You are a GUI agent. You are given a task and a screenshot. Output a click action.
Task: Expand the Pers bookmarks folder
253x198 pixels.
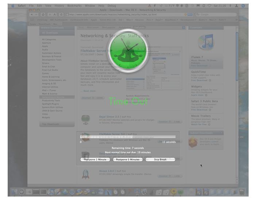click(x=150, y=20)
